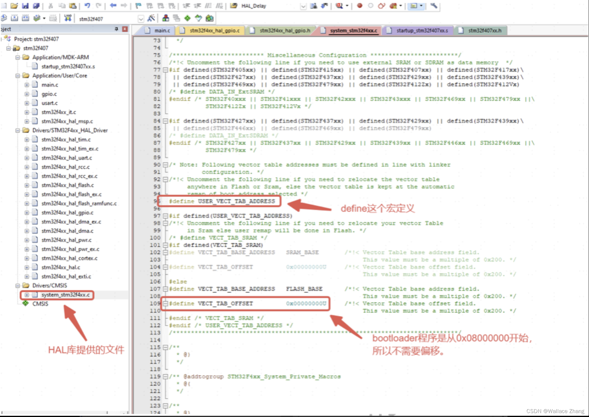Insert a breakpoint with the red circle icon
589x417 pixels.
pyautogui.click(x=359, y=5)
